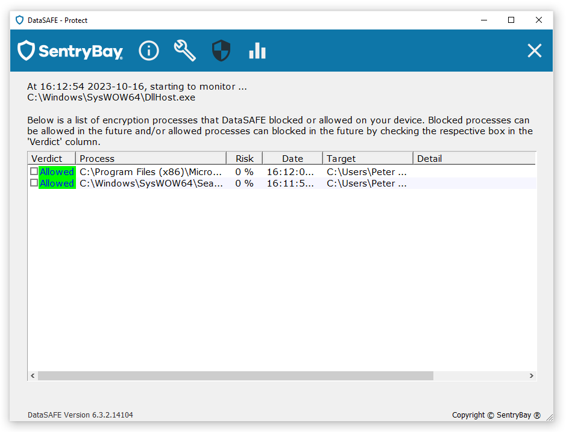Viewport: 566px width, 432px height.
Task: Open the DataSAFE information panel
Action: 149,51
